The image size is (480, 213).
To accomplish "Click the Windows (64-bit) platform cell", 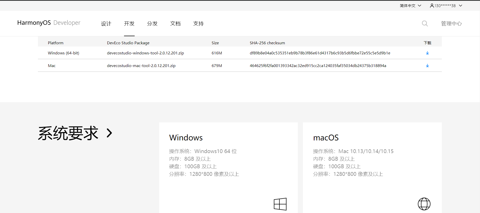I will pos(63,53).
